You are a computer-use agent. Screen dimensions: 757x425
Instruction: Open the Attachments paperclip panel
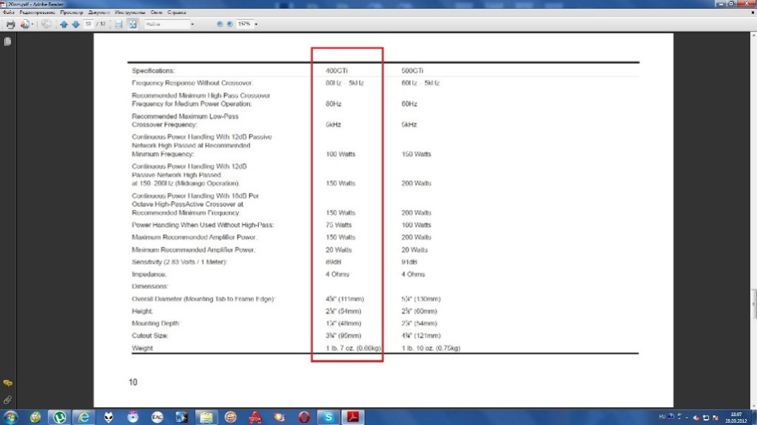click(x=7, y=400)
